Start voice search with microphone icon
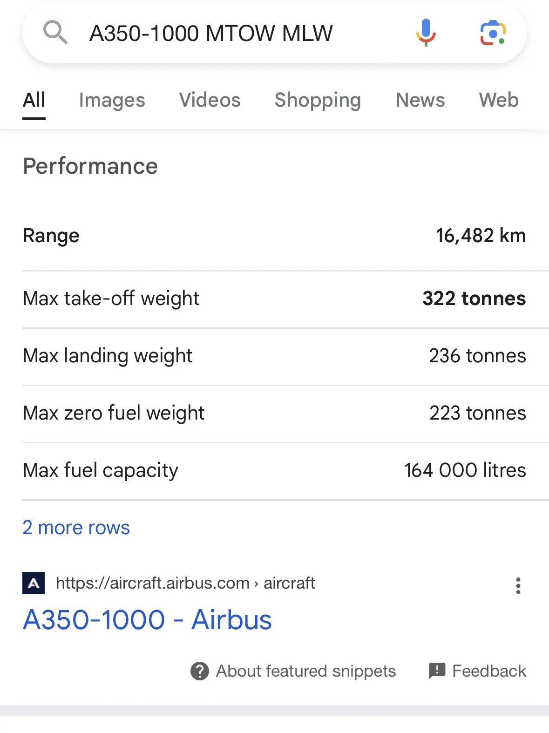 tap(426, 33)
